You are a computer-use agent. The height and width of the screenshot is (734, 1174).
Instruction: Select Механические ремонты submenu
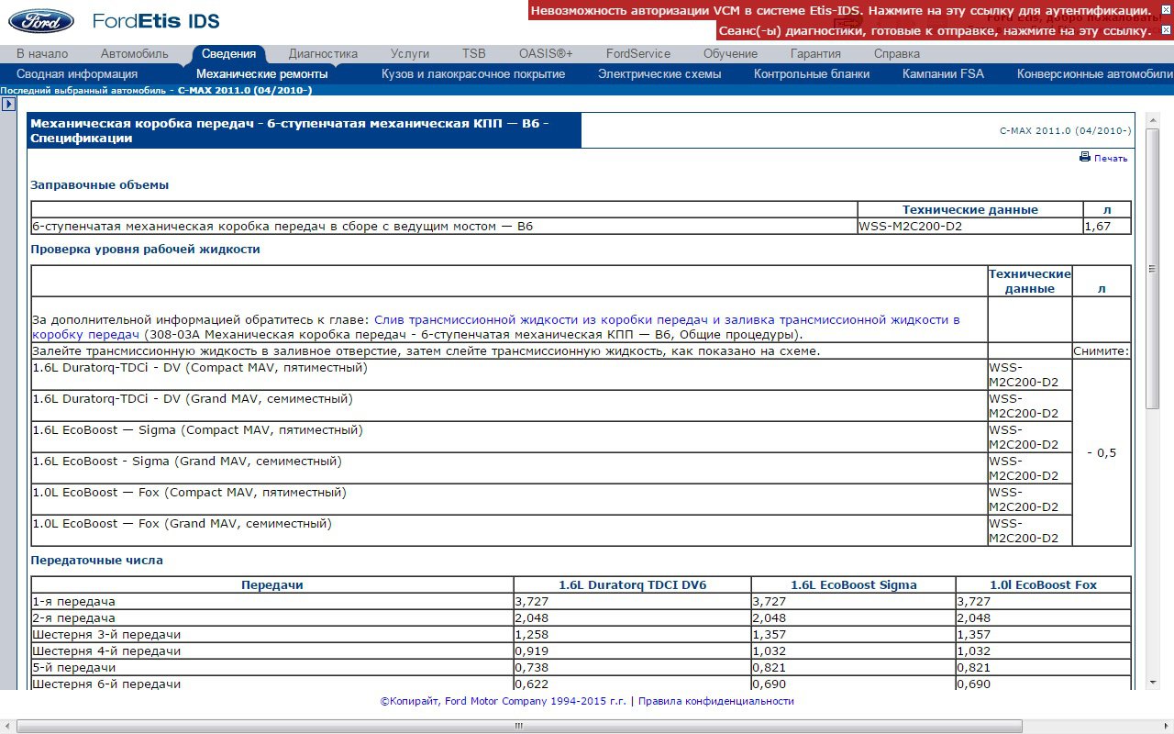tap(261, 73)
